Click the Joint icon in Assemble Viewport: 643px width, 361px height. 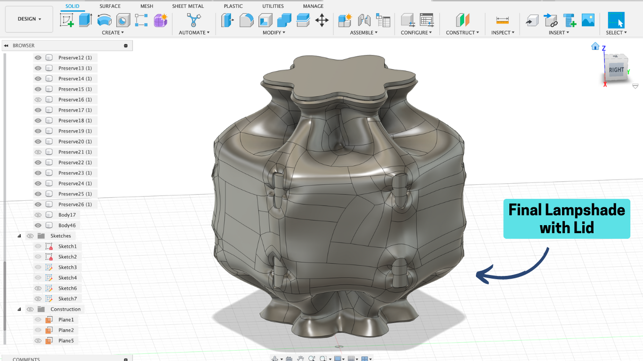pyautogui.click(x=364, y=20)
